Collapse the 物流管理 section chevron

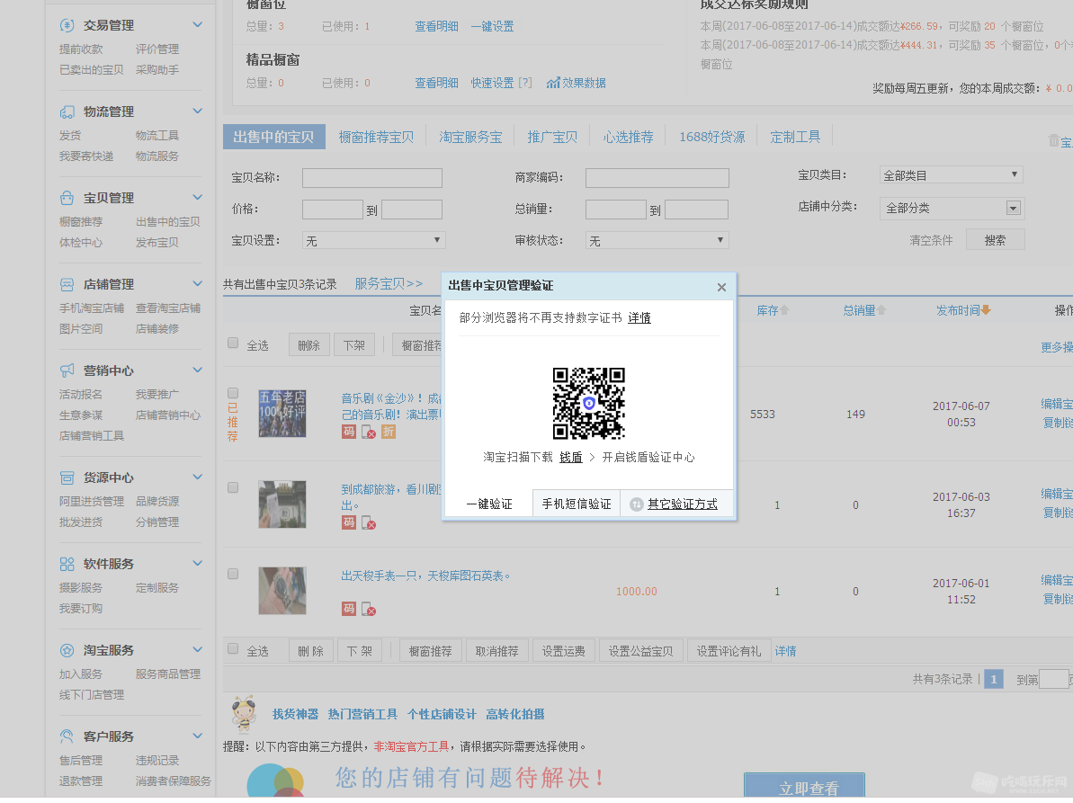tap(198, 112)
